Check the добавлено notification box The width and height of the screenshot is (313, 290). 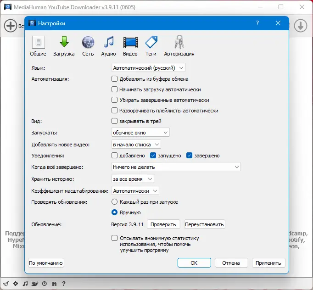(x=114, y=155)
